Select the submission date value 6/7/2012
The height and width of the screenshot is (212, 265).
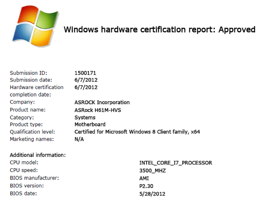86,80
